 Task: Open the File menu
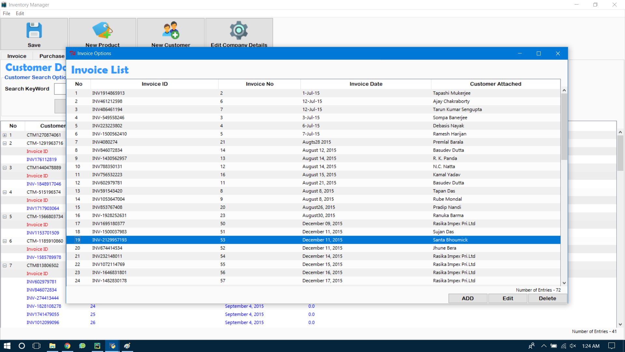tap(7, 13)
